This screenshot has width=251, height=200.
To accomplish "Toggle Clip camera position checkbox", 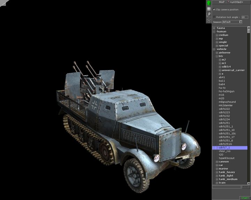I will pyautogui.click(x=214, y=9).
